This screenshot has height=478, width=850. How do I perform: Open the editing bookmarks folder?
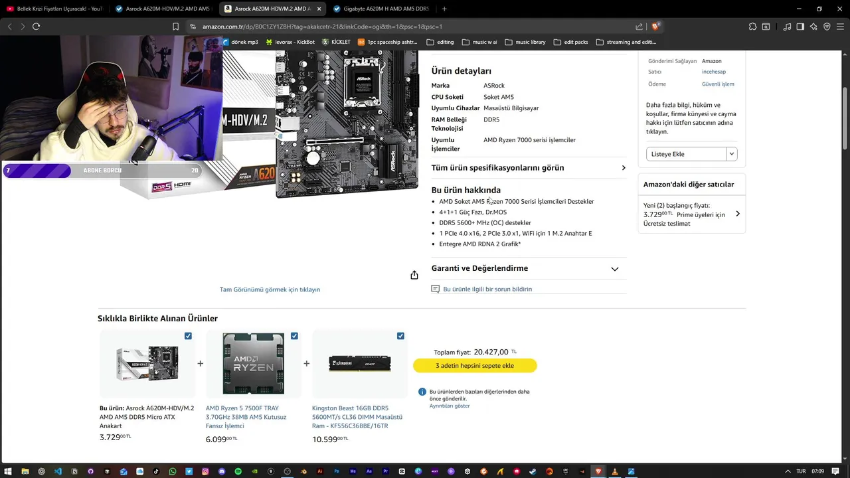point(442,42)
